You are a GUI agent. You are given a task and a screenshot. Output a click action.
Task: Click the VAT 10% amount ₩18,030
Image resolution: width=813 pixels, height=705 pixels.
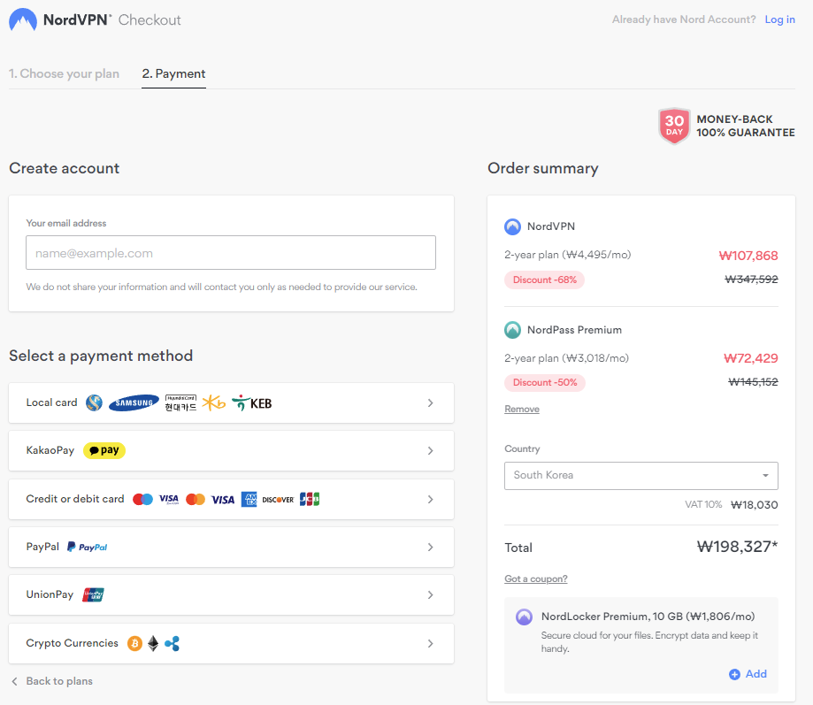click(x=754, y=505)
